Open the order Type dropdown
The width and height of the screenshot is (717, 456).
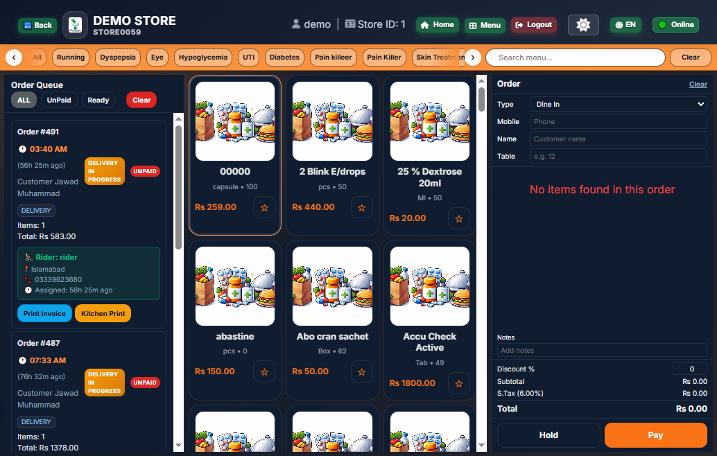pos(619,104)
